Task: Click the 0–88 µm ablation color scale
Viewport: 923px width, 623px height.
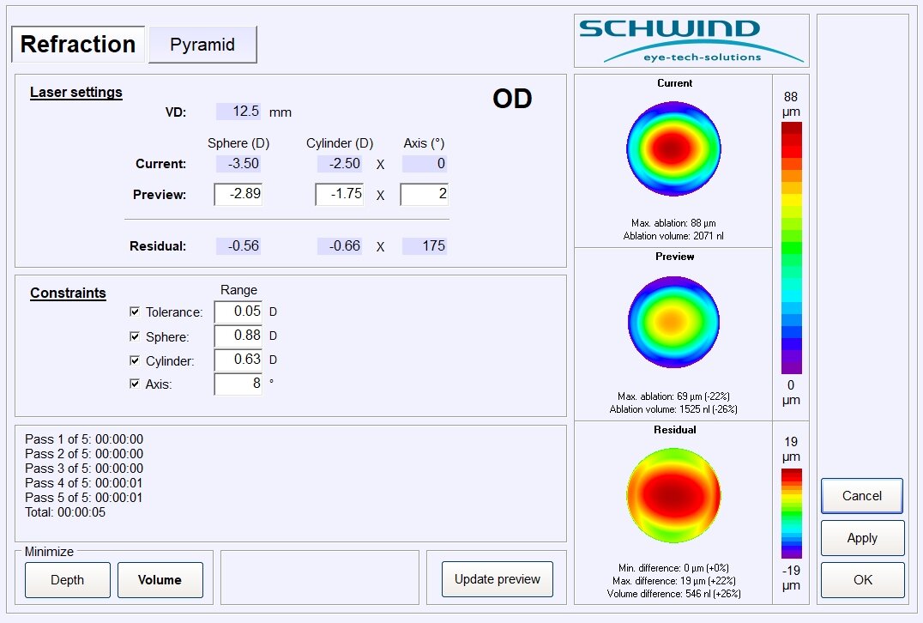Action: 791,247
